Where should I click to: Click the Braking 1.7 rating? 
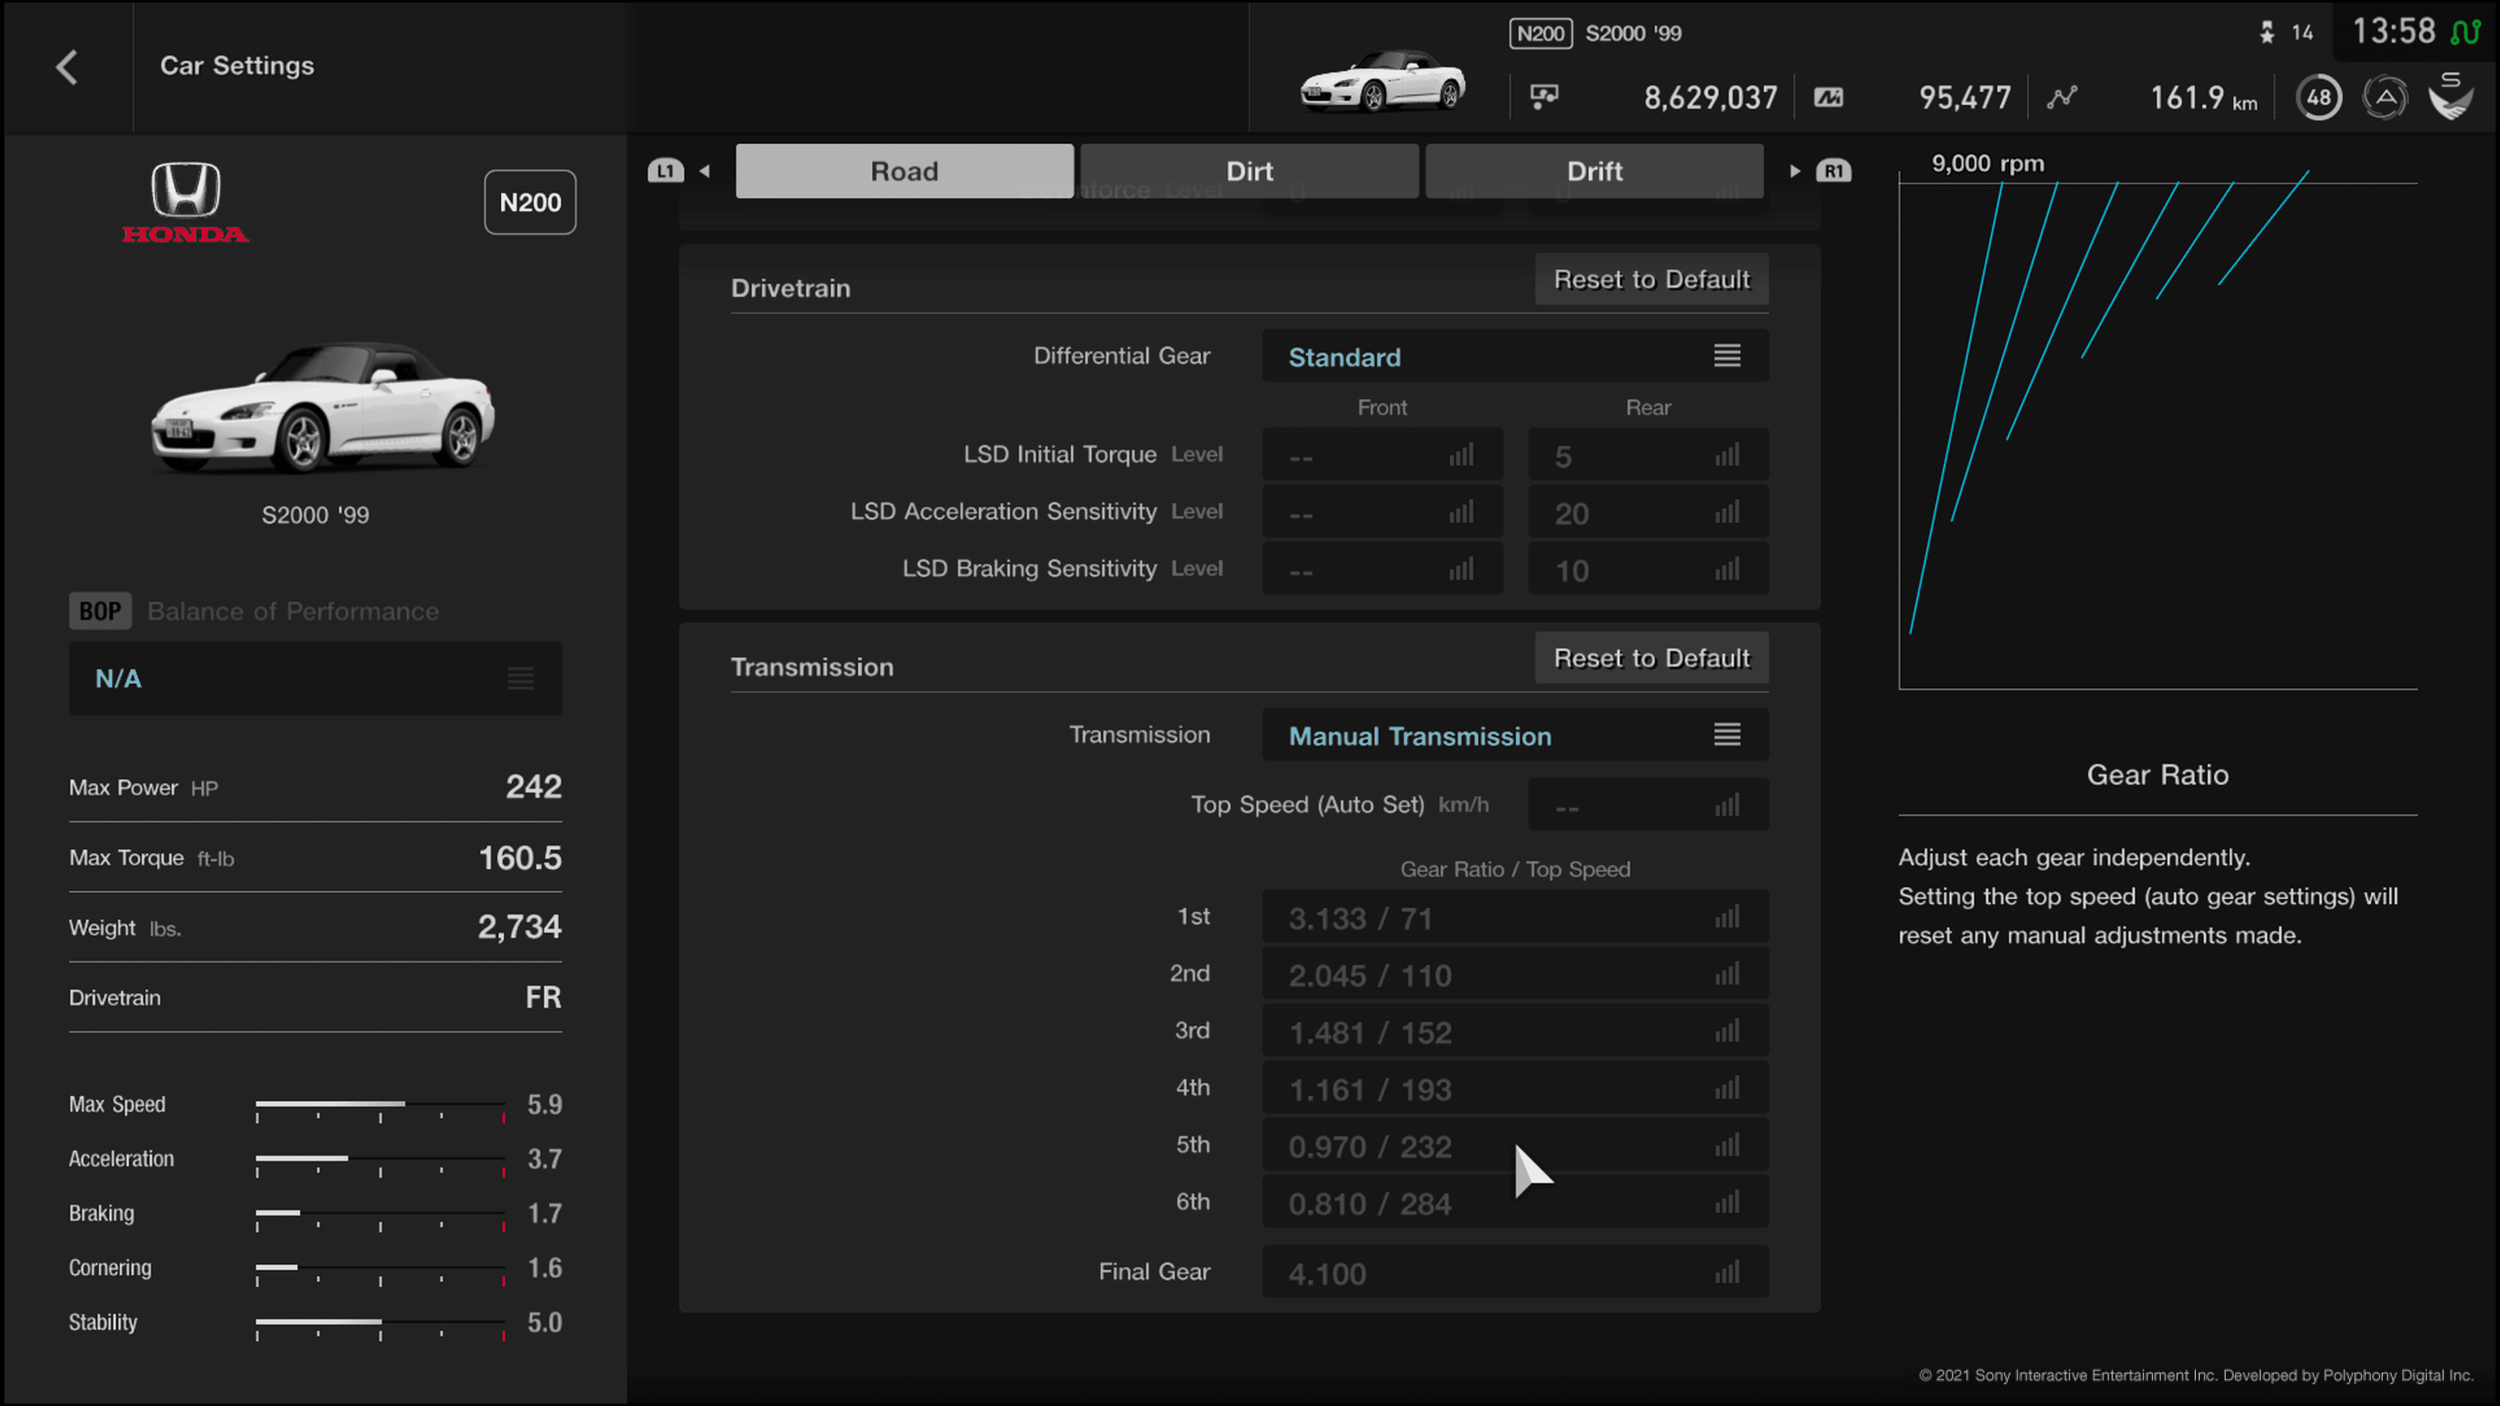coord(544,1213)
